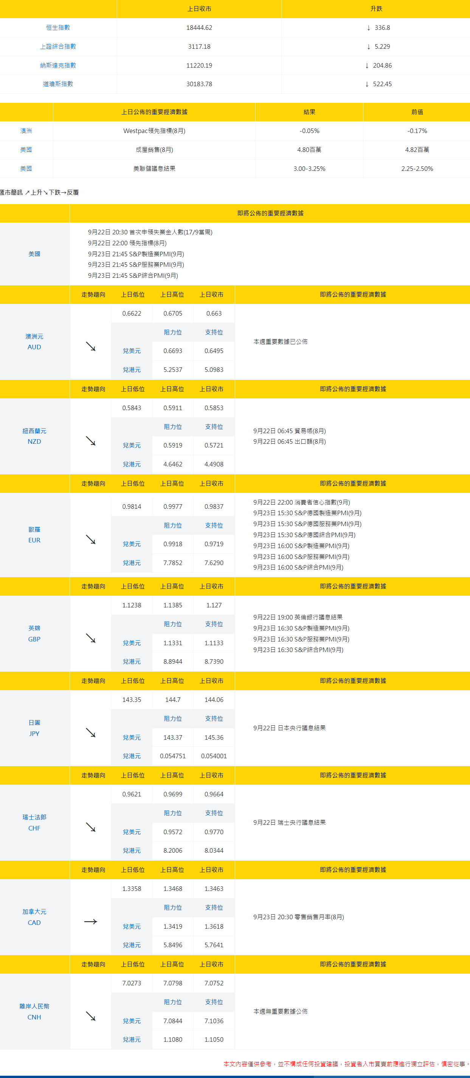Click 9月22日 06:45 貿易帳(8月) entry
This screenshot has width=470, height=1078.
point(290,431)
